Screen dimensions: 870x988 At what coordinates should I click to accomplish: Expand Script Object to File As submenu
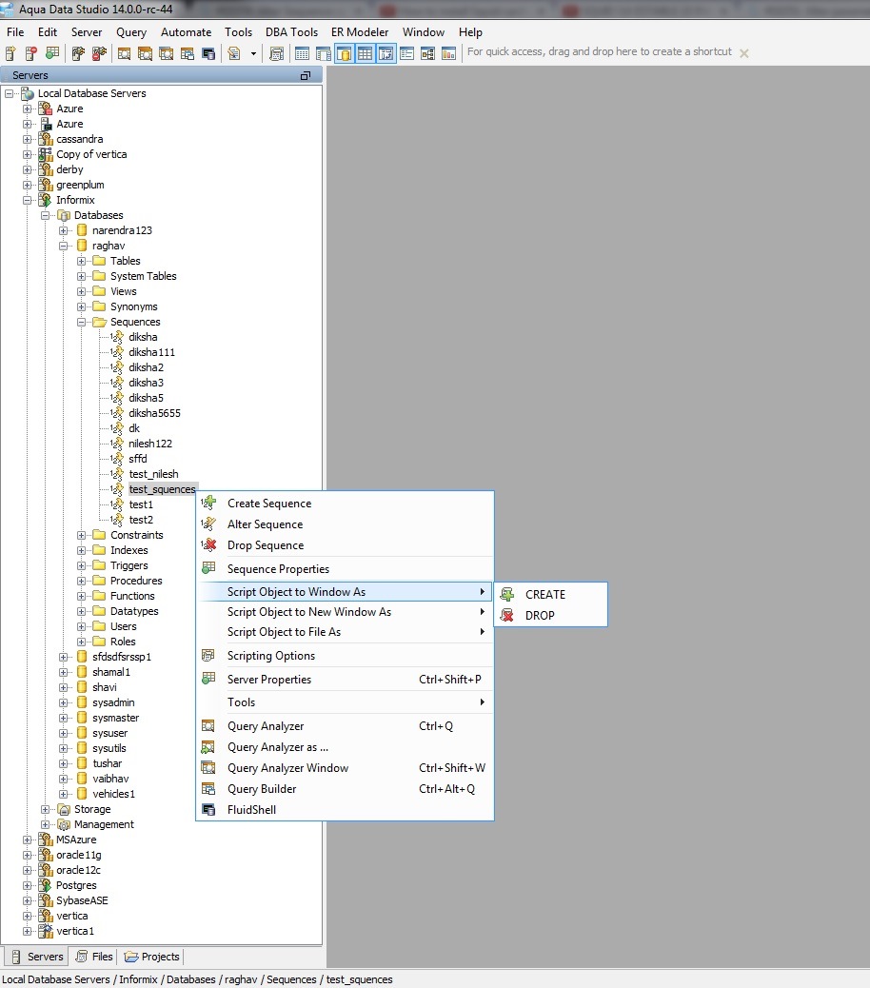tap(345, 632)
